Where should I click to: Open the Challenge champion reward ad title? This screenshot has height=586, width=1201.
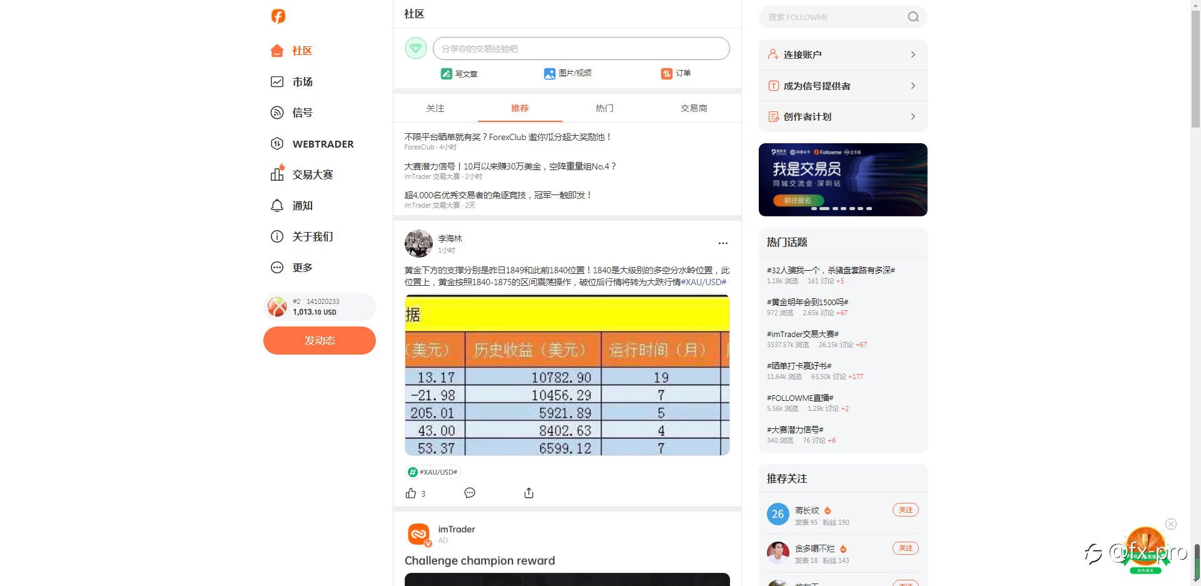480,560
